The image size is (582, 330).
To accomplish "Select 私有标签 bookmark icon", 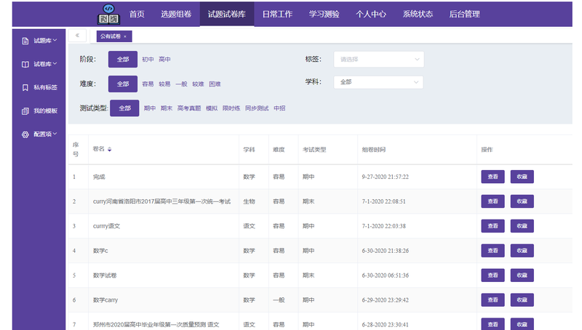I will 25,87.
